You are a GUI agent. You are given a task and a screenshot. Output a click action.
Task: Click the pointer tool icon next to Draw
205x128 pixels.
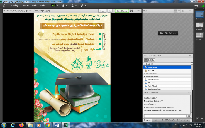pyautogui.click(x=110, y=11)
